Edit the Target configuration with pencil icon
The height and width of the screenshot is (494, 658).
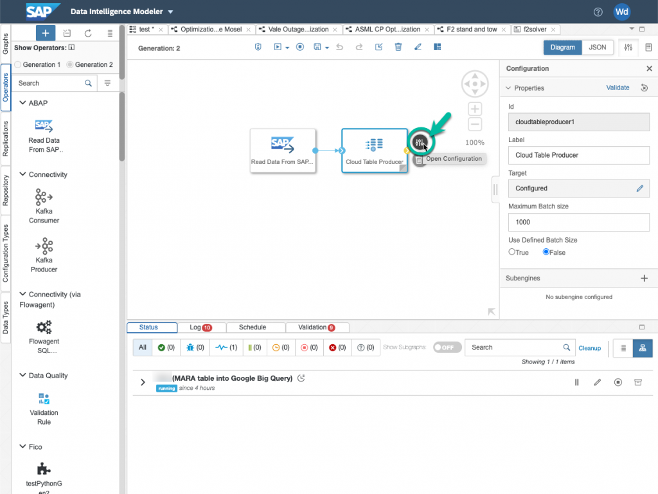639,188
